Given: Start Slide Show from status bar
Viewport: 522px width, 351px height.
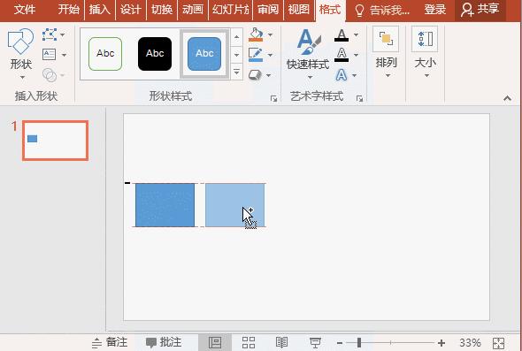Looking at the screenshot, I should point(315,342).
